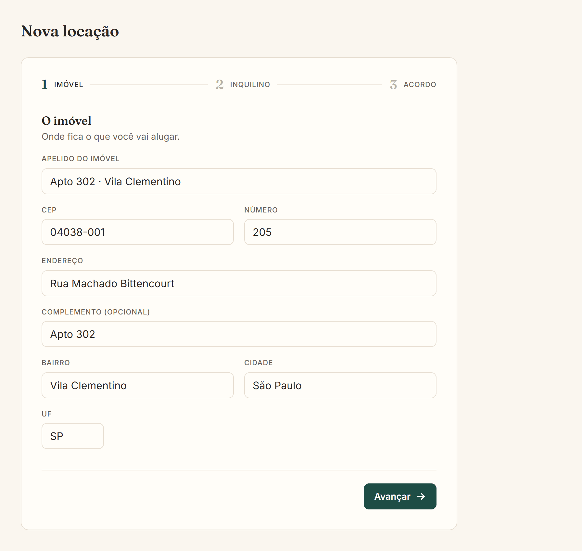Focus the Bairro input field
The image size is (582, 551).
coord(138,385)
